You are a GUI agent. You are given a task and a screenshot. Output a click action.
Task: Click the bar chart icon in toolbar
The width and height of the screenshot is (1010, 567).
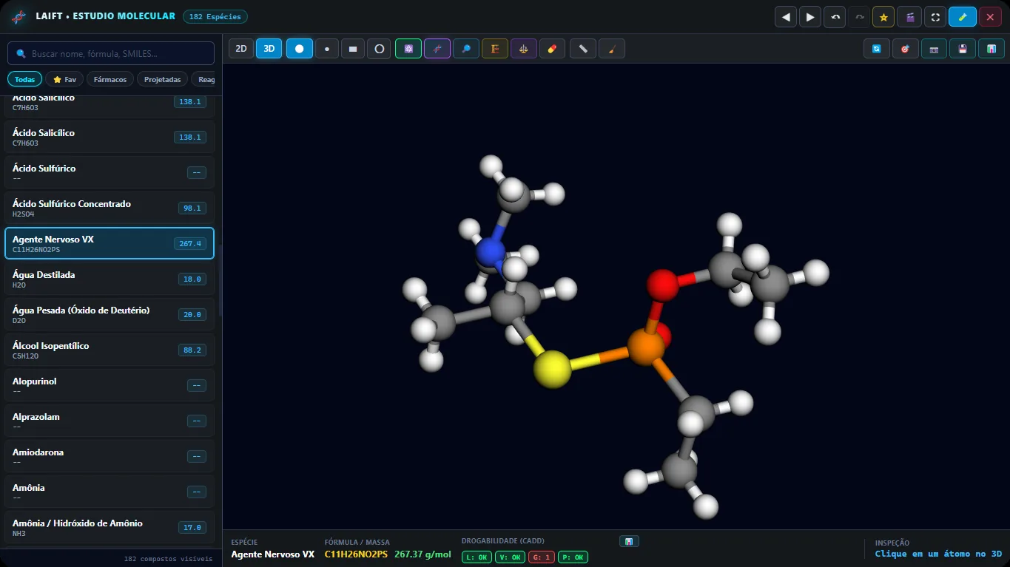tap(991, 49)
